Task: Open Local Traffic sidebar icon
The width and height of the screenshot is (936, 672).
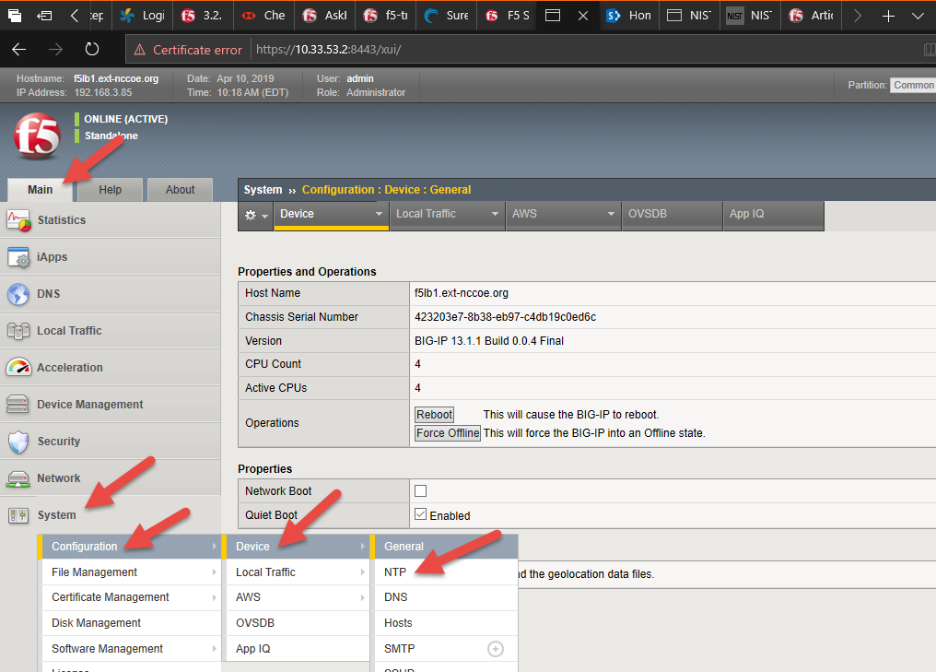Action: (18, 331)
